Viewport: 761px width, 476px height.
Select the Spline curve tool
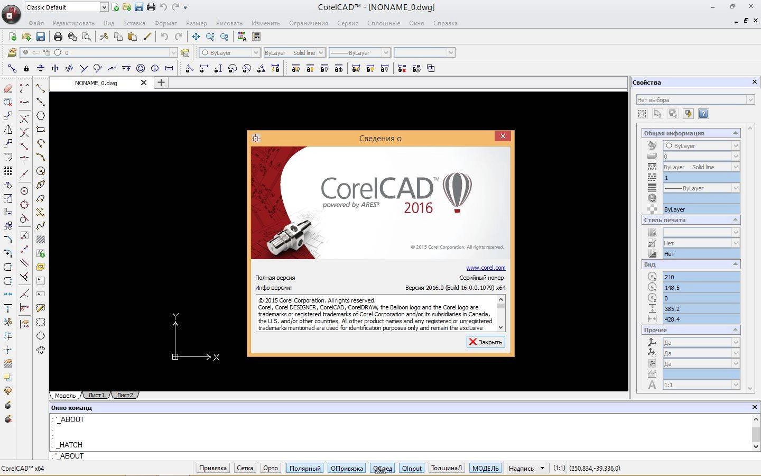[x=41, y=226]
